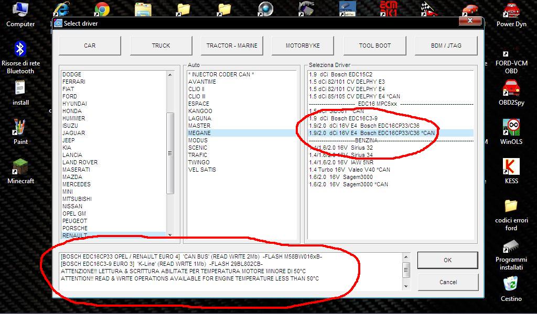Close the Select driver window
Screen dimensions: 537x314
pyautogui.click(x=470, y=21)
